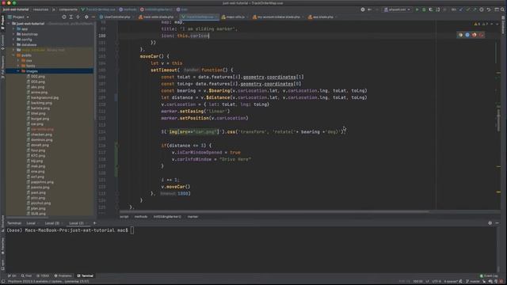
Task: Expand the bootstrap folder
Action: [13, 34]
